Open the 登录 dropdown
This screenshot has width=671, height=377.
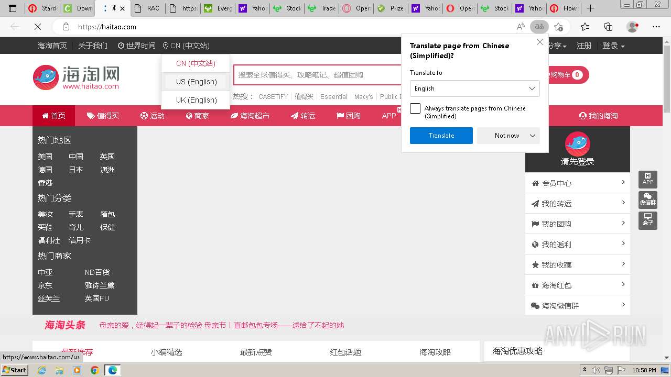[x=613, y=46]
